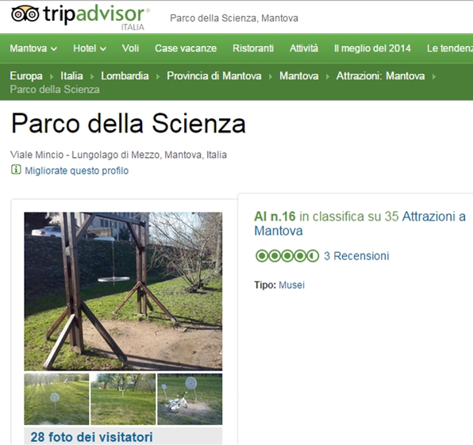Click the TripAdvisor owl logo

pyautogui.click(x=25, y=13)
